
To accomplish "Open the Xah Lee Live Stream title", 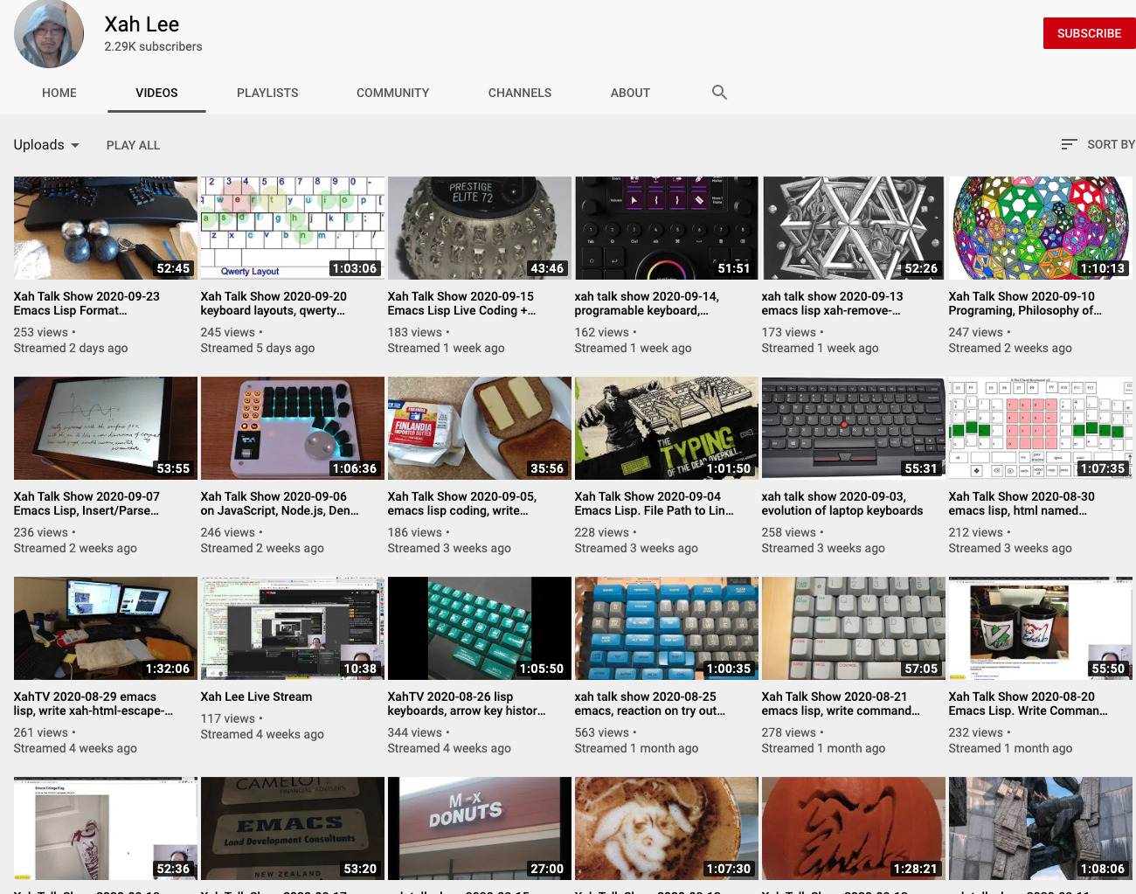I will (256, 696).
